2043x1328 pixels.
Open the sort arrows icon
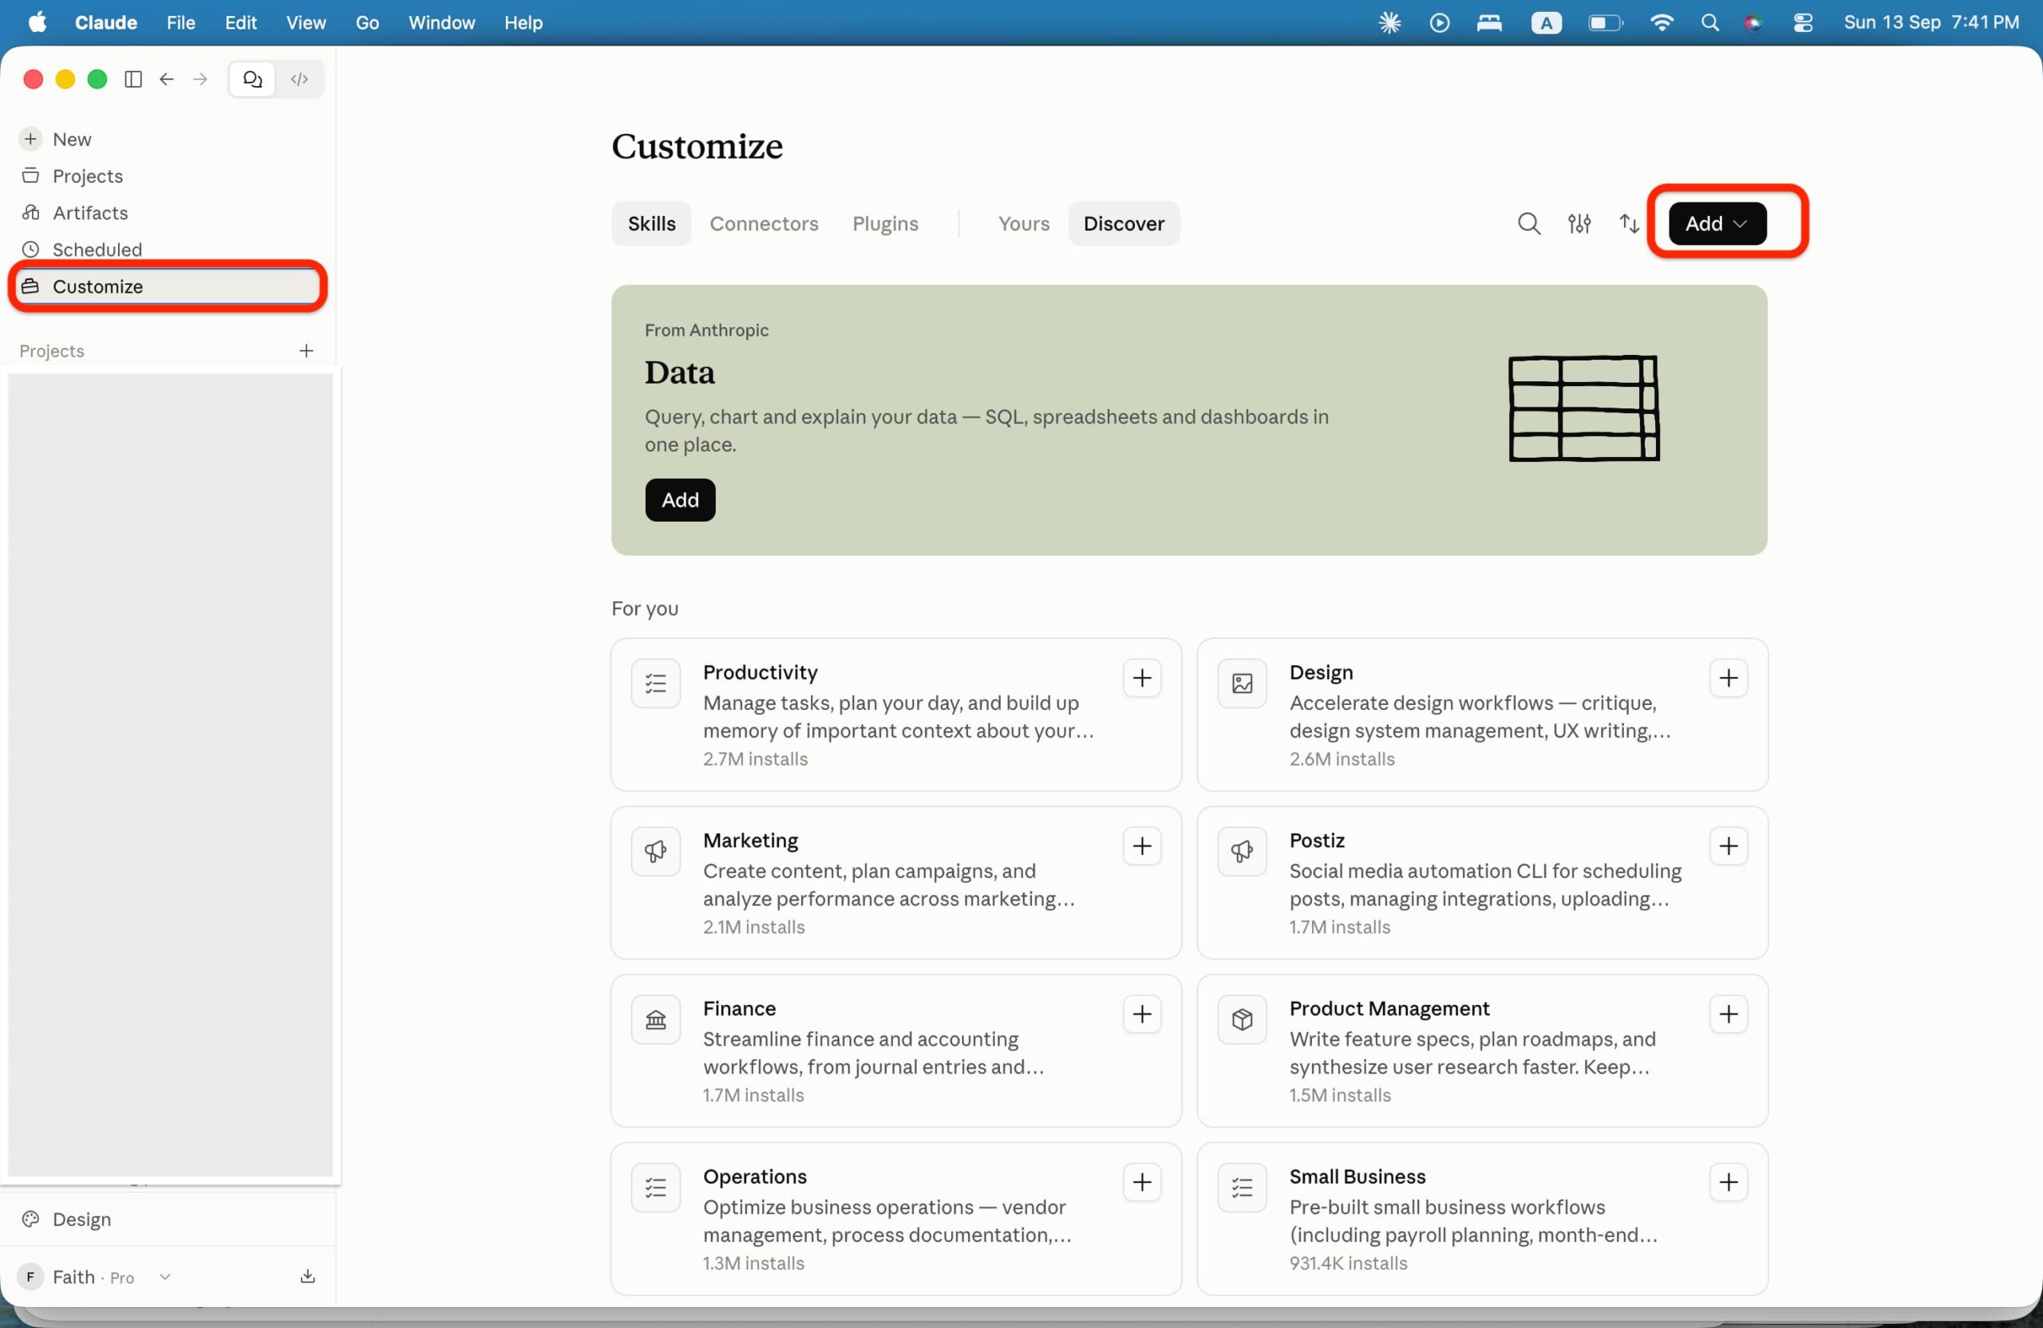1630,223
